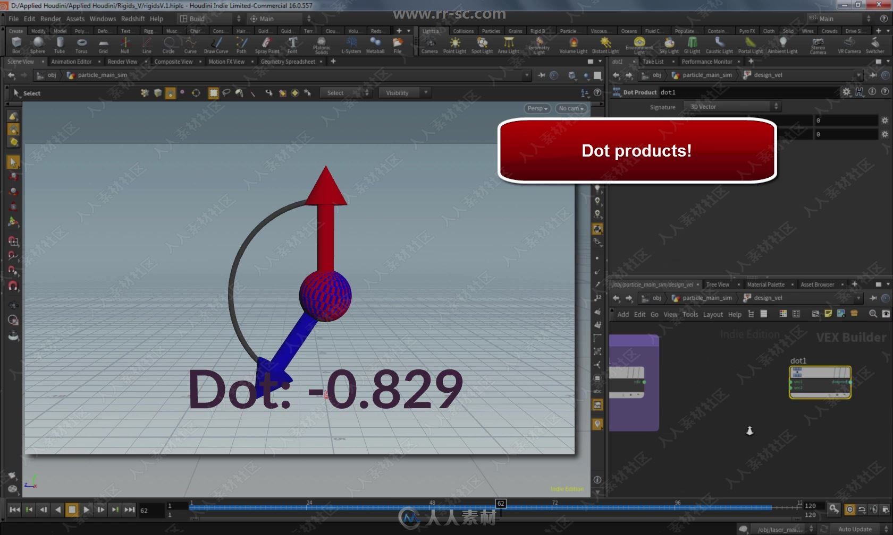Viewport: 893px width, 535px height.
Task: Create a Point Light
Action: [454, 45]
